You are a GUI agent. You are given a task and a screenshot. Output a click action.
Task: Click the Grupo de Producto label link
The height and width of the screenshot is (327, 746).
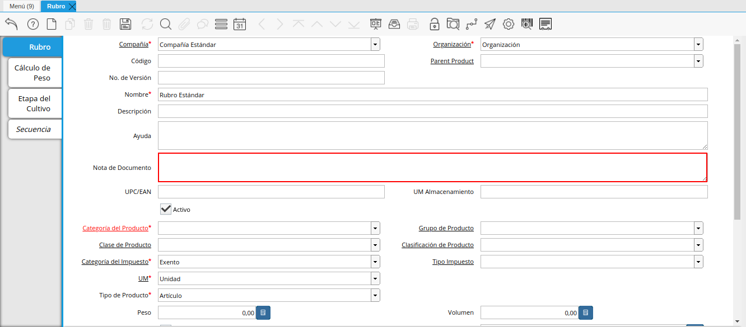click(x=446, y=228)
